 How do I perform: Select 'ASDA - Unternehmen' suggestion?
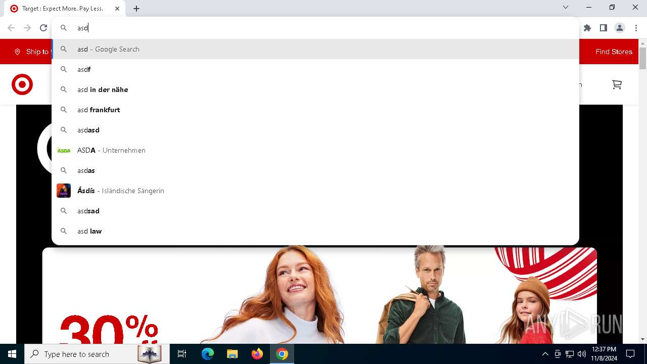point(315,150)
